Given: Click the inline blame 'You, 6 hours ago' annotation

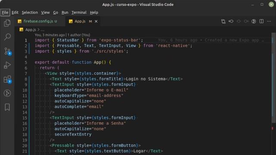Looking at the screenshot, I should tap(211, 40).
